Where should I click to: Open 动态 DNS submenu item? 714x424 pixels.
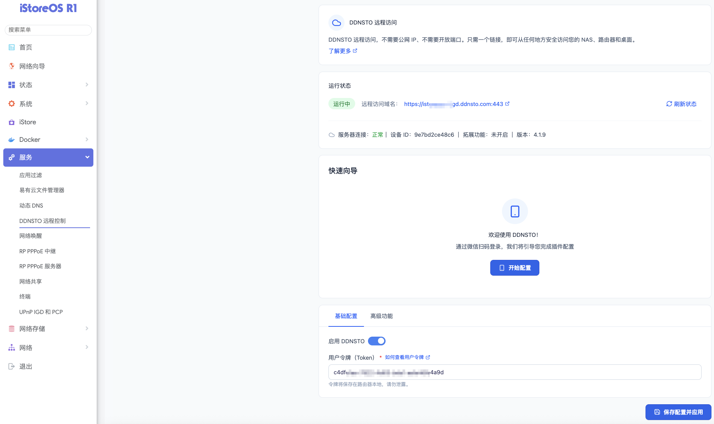point(31,205)
